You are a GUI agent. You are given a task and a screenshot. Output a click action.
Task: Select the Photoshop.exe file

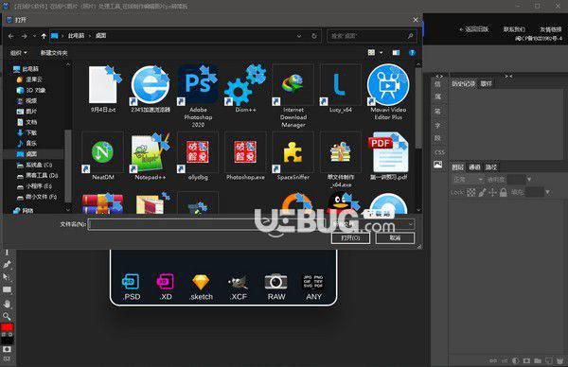pyautogui.click(x=245, y=156)
